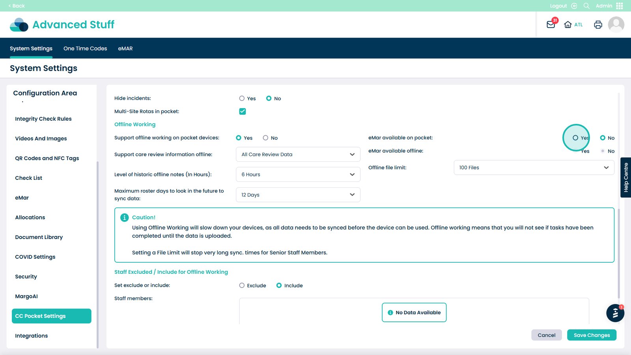The width and height of the screenshot is (631, 355).
Task: Click the Save Changes button
Action: pos(592,335)
